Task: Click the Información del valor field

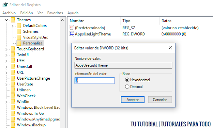Action: [95, 81]
